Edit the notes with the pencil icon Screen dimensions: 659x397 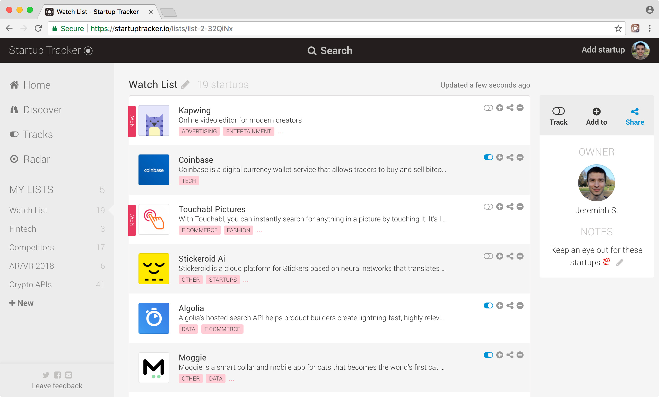pos(620,262)
